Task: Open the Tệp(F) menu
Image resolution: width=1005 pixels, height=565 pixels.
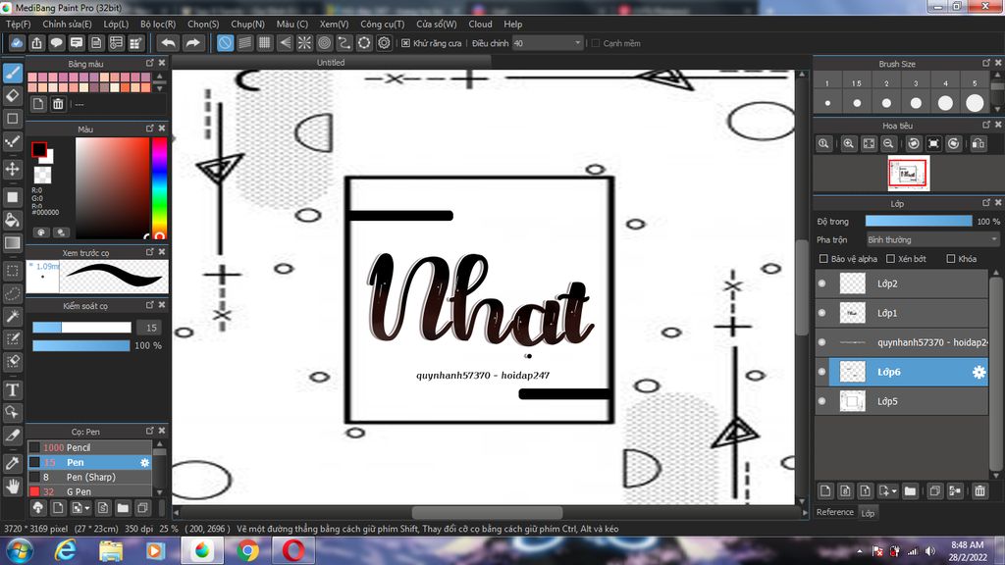Action: [18, 24]
